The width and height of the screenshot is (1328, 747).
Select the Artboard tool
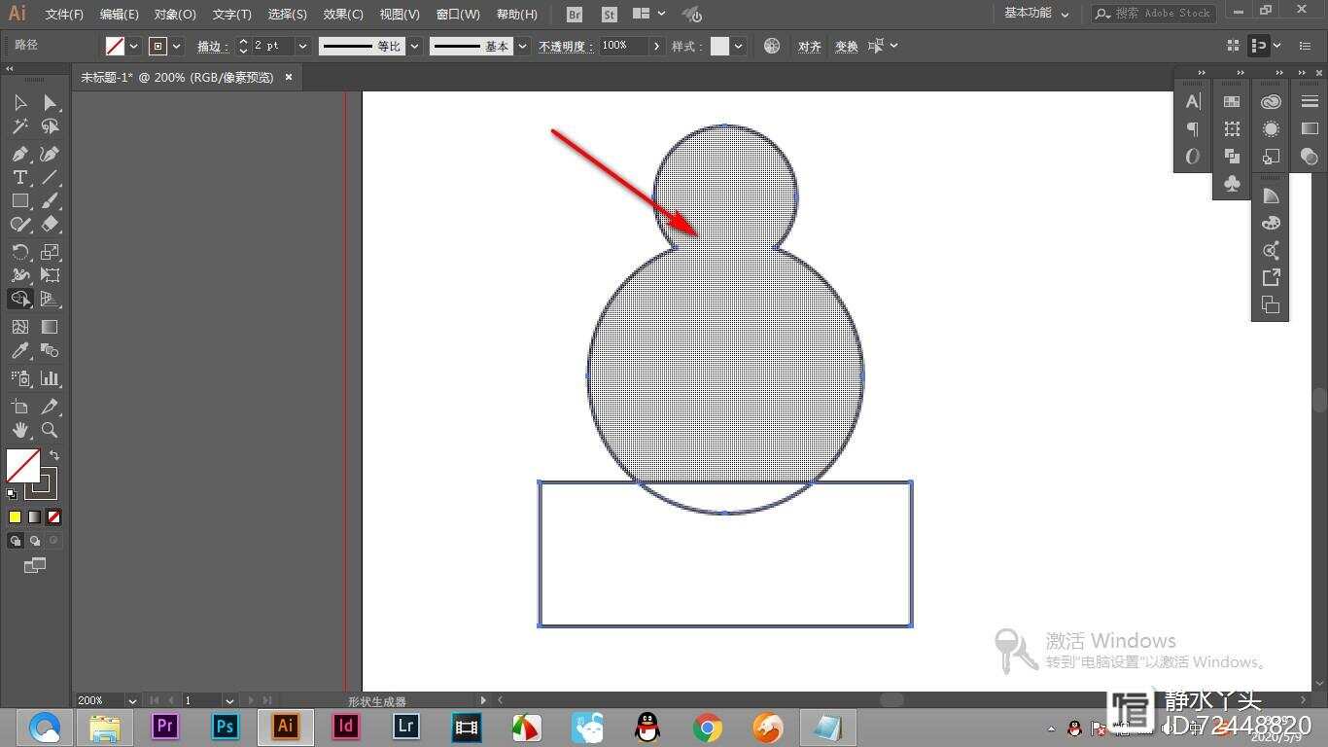[x=19, y=407]
